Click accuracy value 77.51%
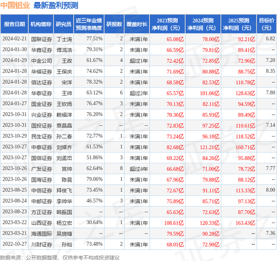 click(94, 38)
